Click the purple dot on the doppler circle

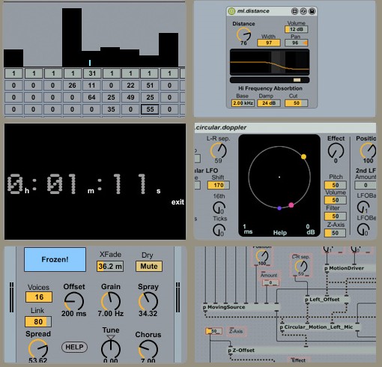[279, 208]
